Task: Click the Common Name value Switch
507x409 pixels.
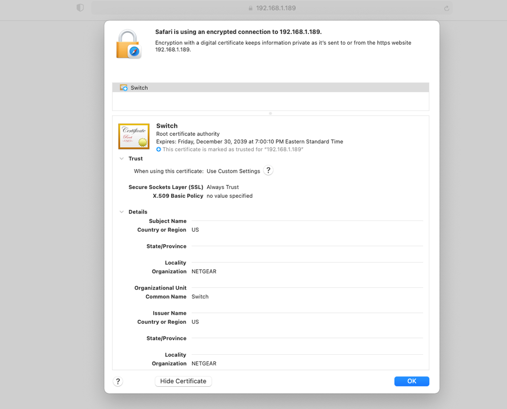Action: [x=200, y=296]
